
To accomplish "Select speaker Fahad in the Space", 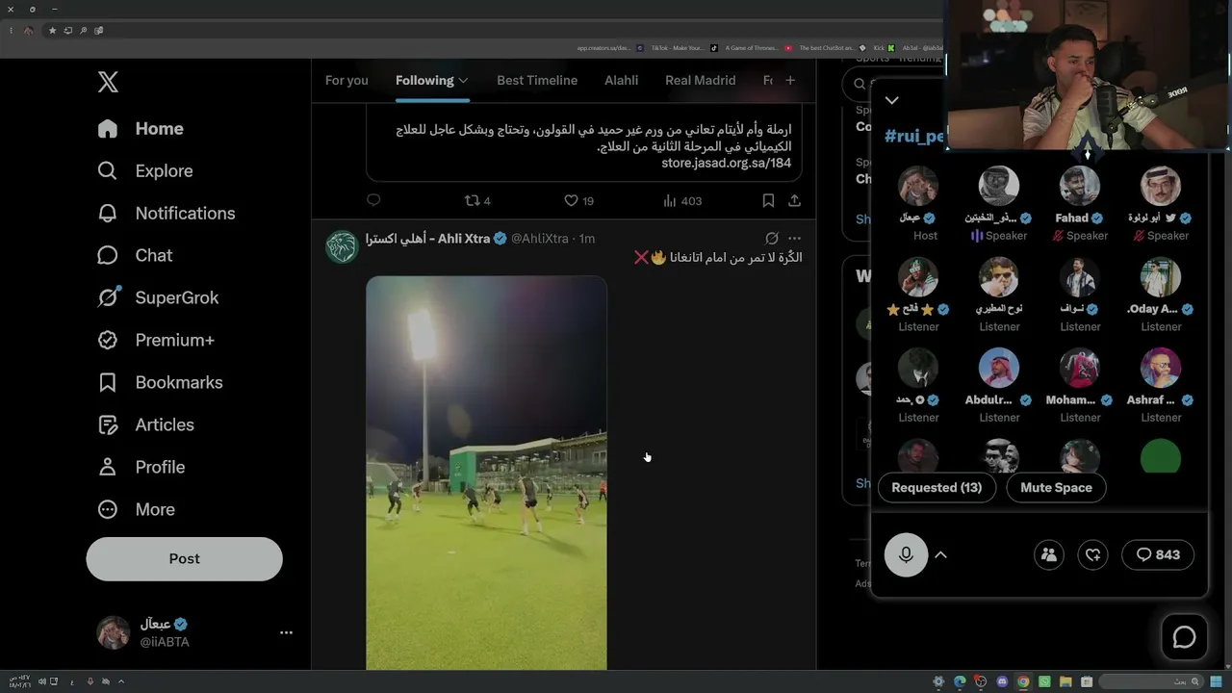I will coord(1080,186).
